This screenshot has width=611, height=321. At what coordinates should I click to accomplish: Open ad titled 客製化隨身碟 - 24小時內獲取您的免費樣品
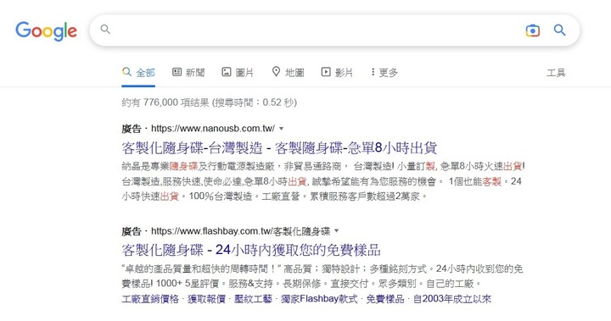click(x=251, y=250)
